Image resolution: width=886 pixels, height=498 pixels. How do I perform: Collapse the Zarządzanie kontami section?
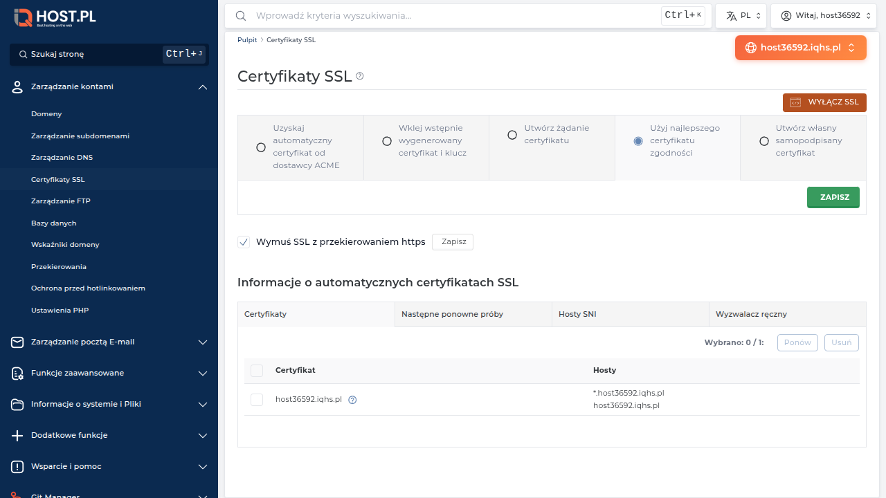click(x=203, y=87)
